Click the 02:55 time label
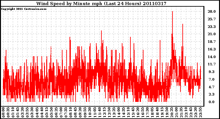220x119 pixels. pos(27,112)
